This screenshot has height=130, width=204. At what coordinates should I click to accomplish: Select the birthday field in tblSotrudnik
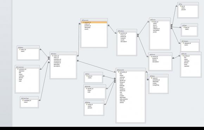tap(122, 86)
